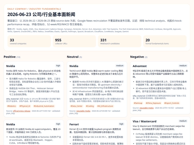Click the 331 WebSearch candidates stat card

(120, 41)
